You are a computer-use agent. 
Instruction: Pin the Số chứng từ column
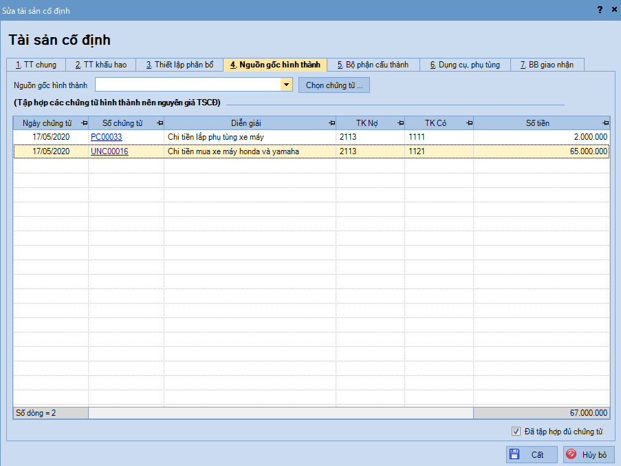[160, 123]
